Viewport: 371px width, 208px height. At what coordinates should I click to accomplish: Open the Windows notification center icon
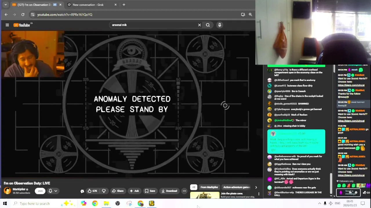pos(363,203)
